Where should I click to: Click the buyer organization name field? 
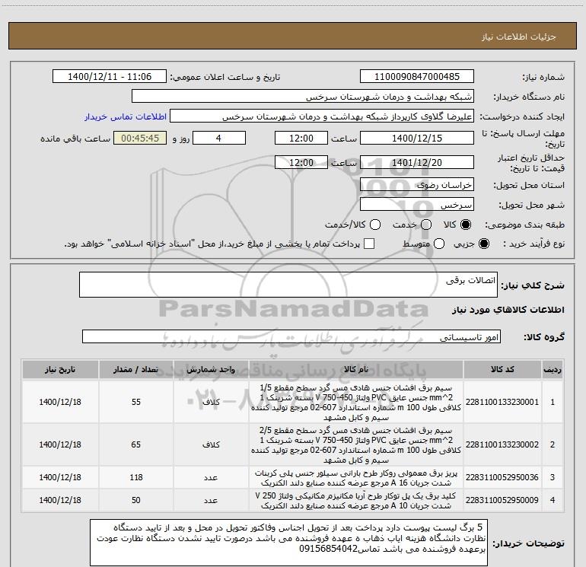coord(303,97)
